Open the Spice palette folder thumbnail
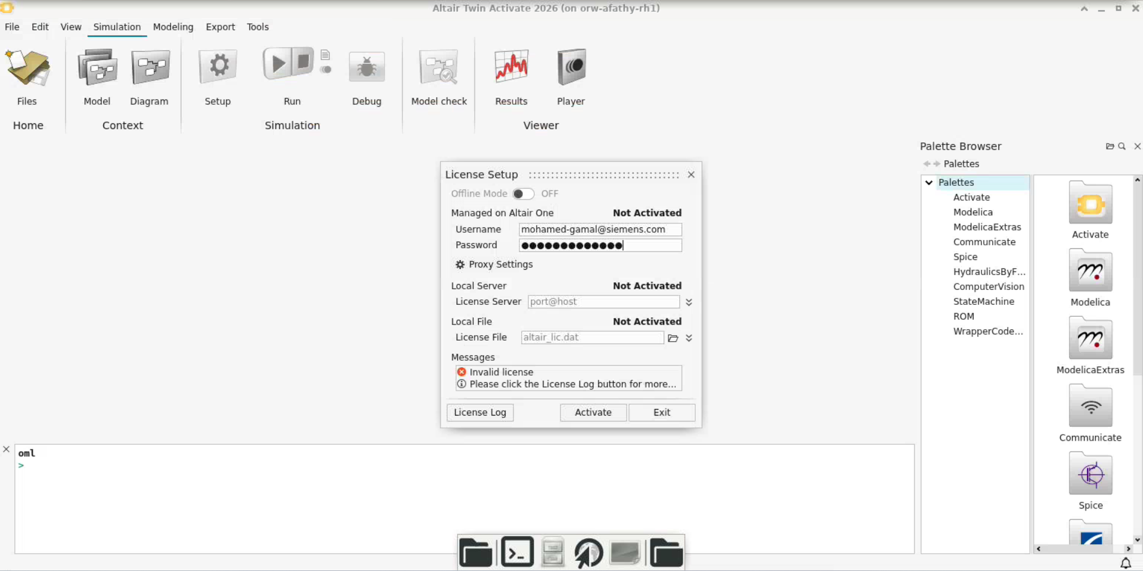 pos(1091,474)
